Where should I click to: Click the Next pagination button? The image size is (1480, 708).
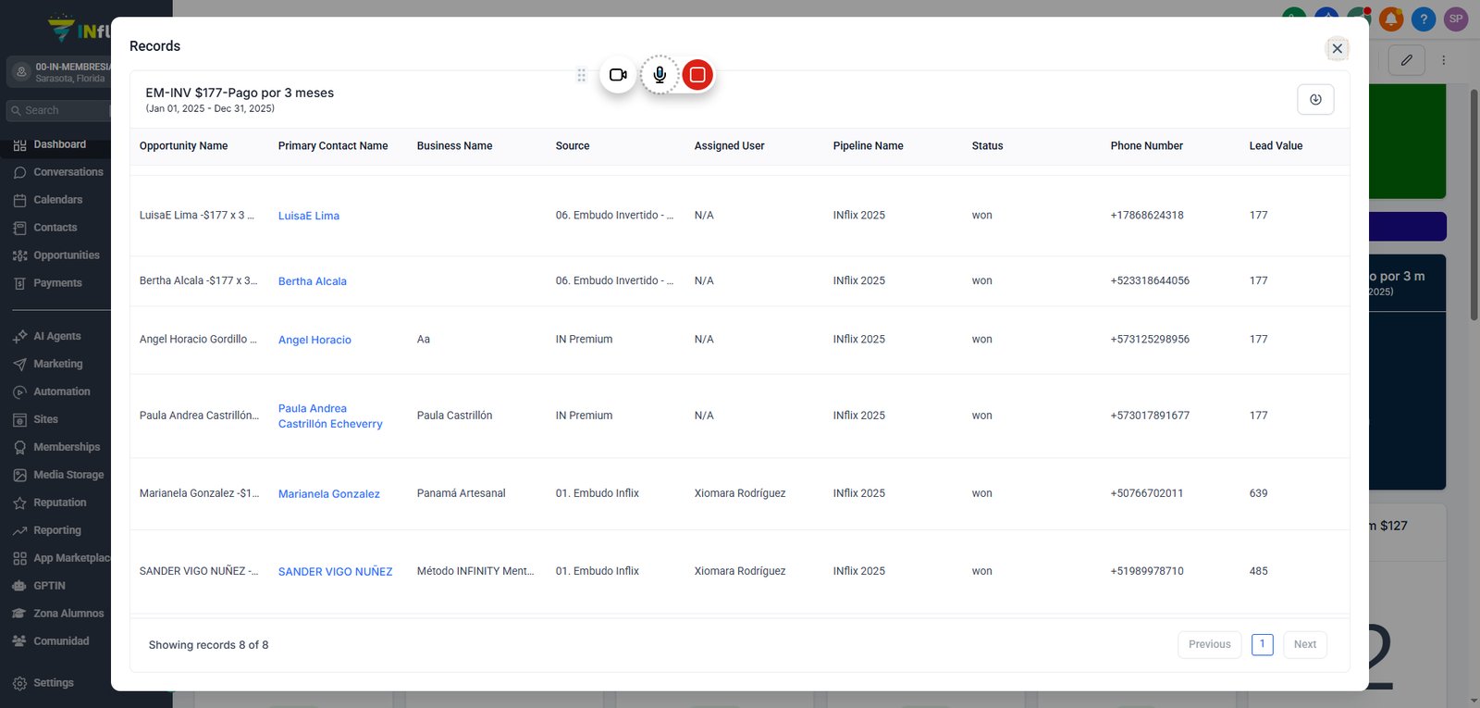click(x=1305, y=645)
